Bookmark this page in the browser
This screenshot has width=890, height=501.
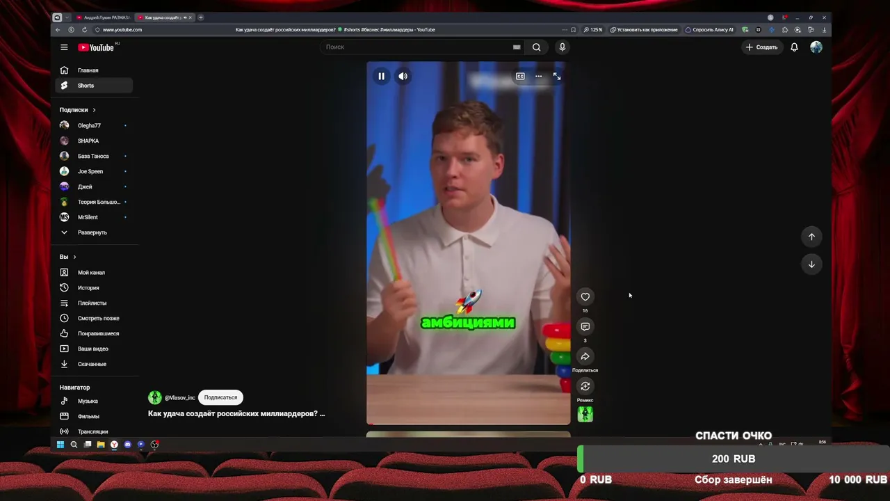tap(573, 30)
